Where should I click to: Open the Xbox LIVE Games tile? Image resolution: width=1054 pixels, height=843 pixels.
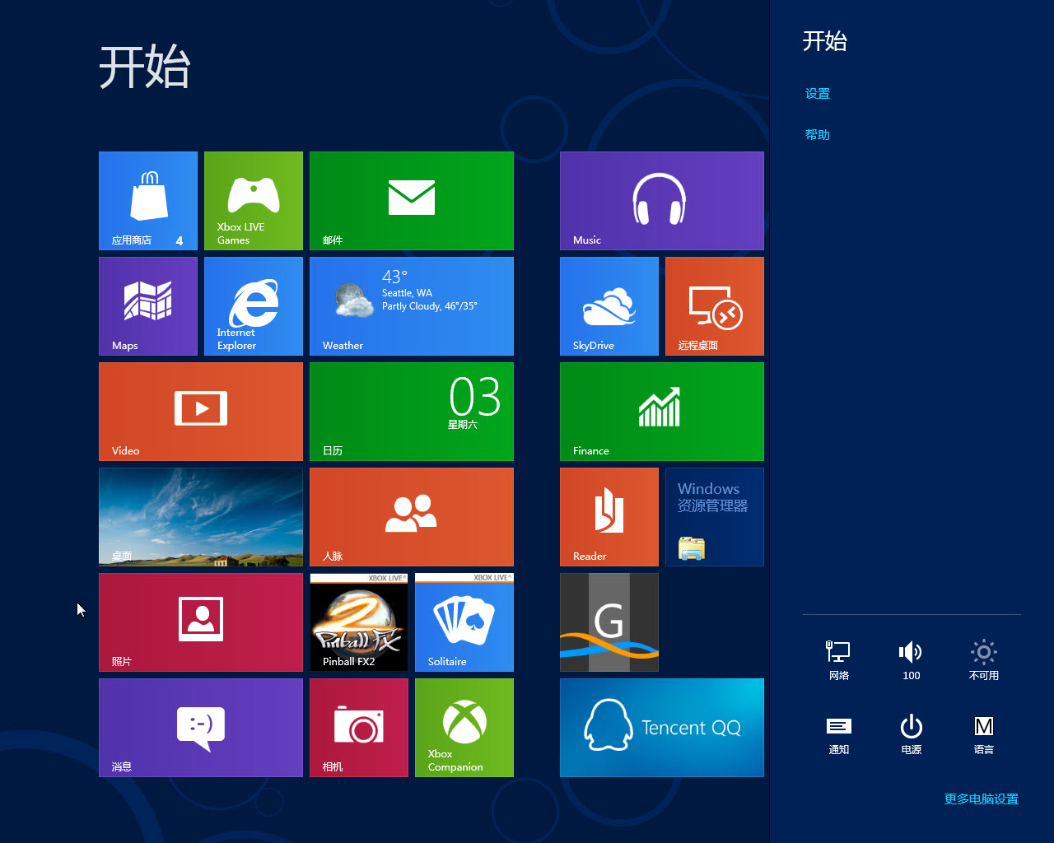coord(254,201)
